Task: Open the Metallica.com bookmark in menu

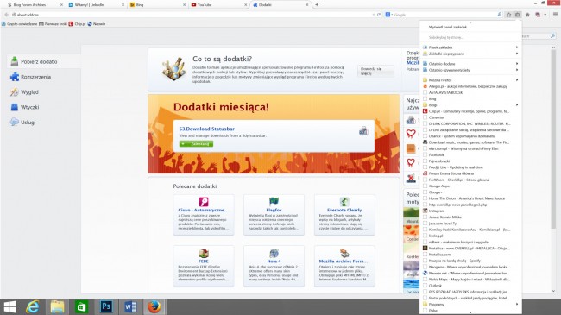Action: click(x=470, y=255)
